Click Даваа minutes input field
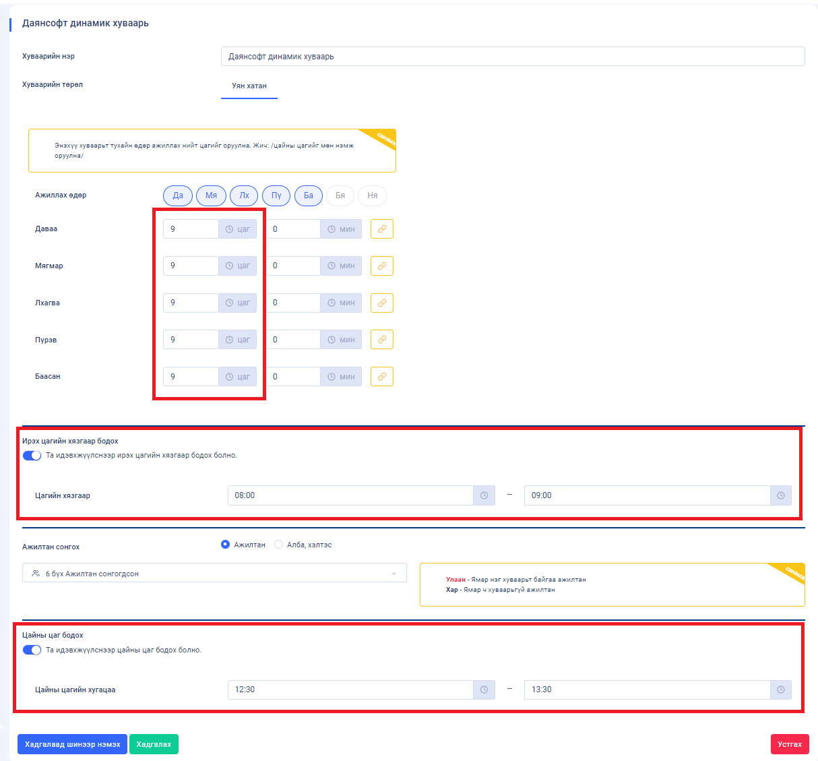 (x=293, y=229)
